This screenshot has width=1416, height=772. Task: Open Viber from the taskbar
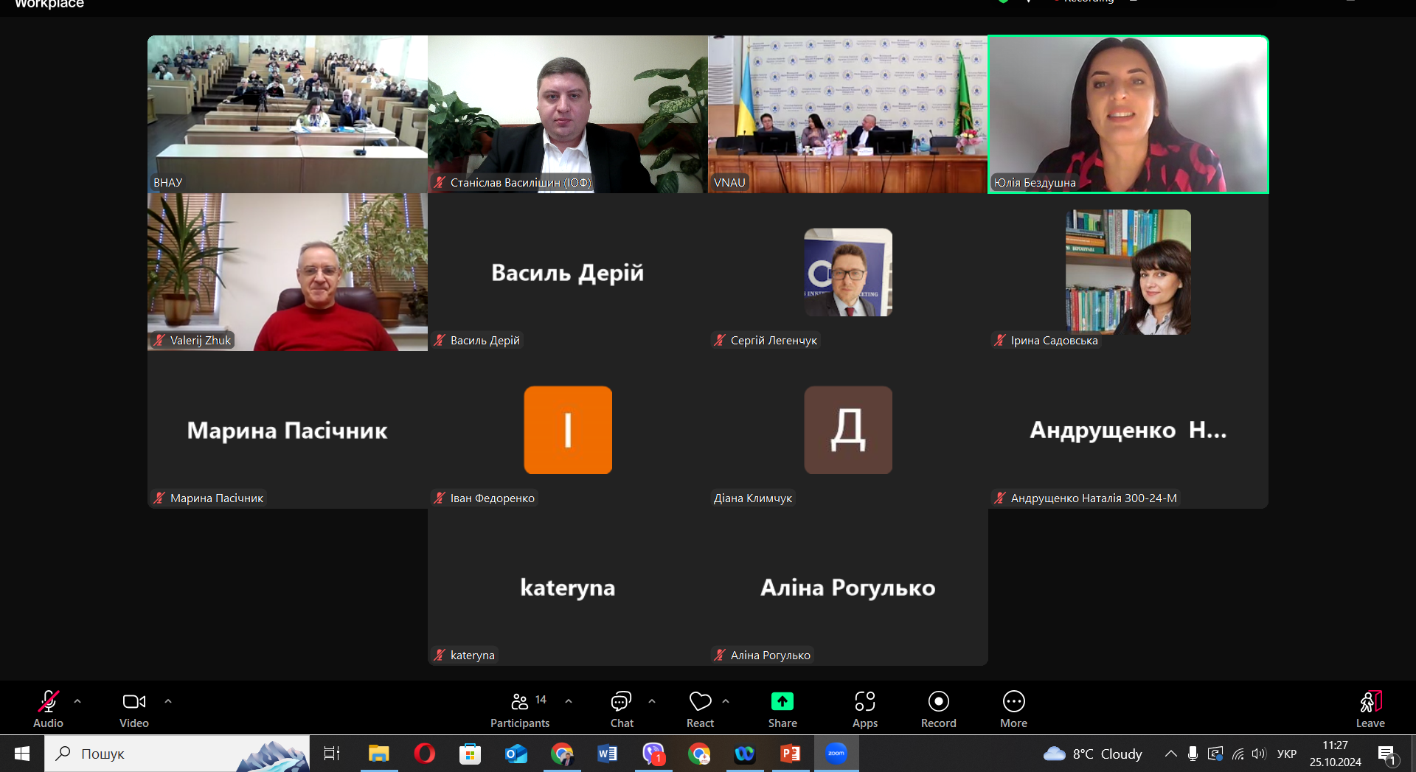[653, 754]
